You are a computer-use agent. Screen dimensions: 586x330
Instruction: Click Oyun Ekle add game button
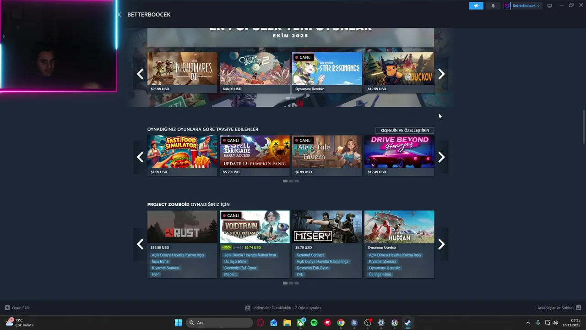[17, 308]
